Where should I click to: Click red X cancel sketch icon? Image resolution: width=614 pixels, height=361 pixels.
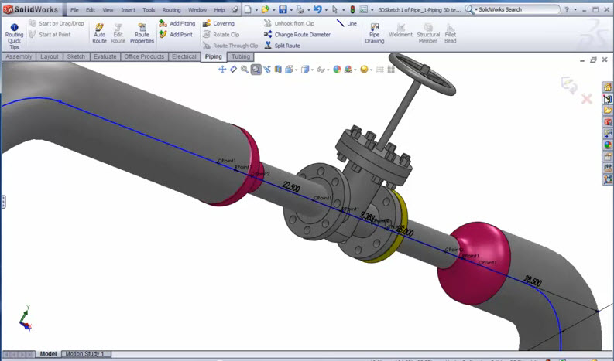(x=586, y=99)
